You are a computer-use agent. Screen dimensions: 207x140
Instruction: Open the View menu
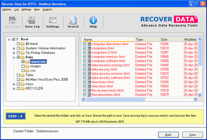click(x=37, y=10)
